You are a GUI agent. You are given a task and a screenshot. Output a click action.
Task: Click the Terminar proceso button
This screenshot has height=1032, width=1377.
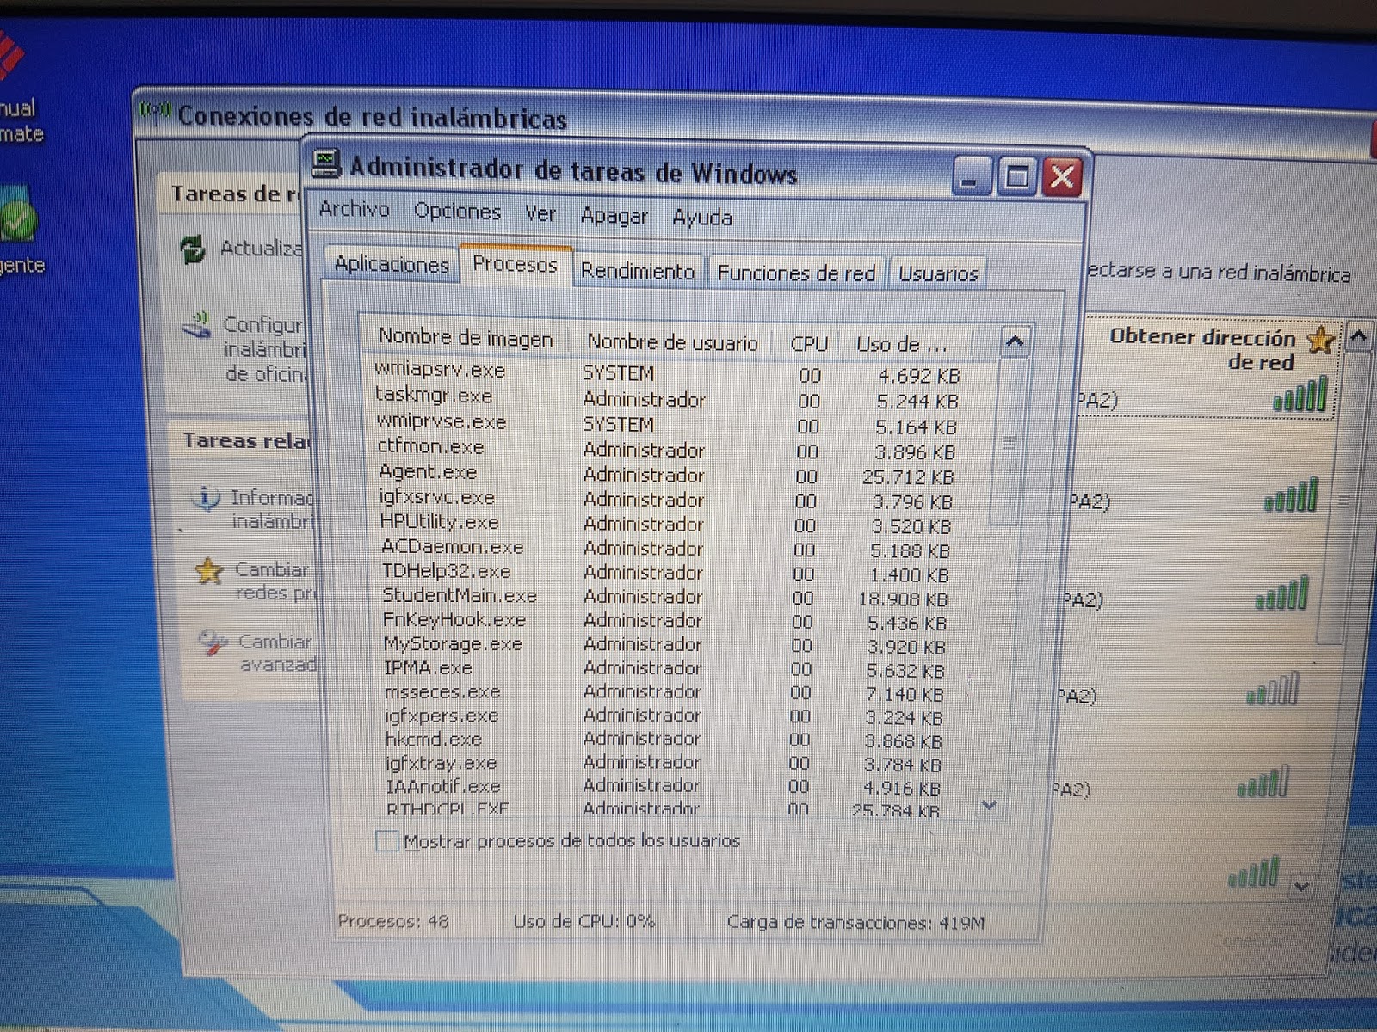(917, 851)
